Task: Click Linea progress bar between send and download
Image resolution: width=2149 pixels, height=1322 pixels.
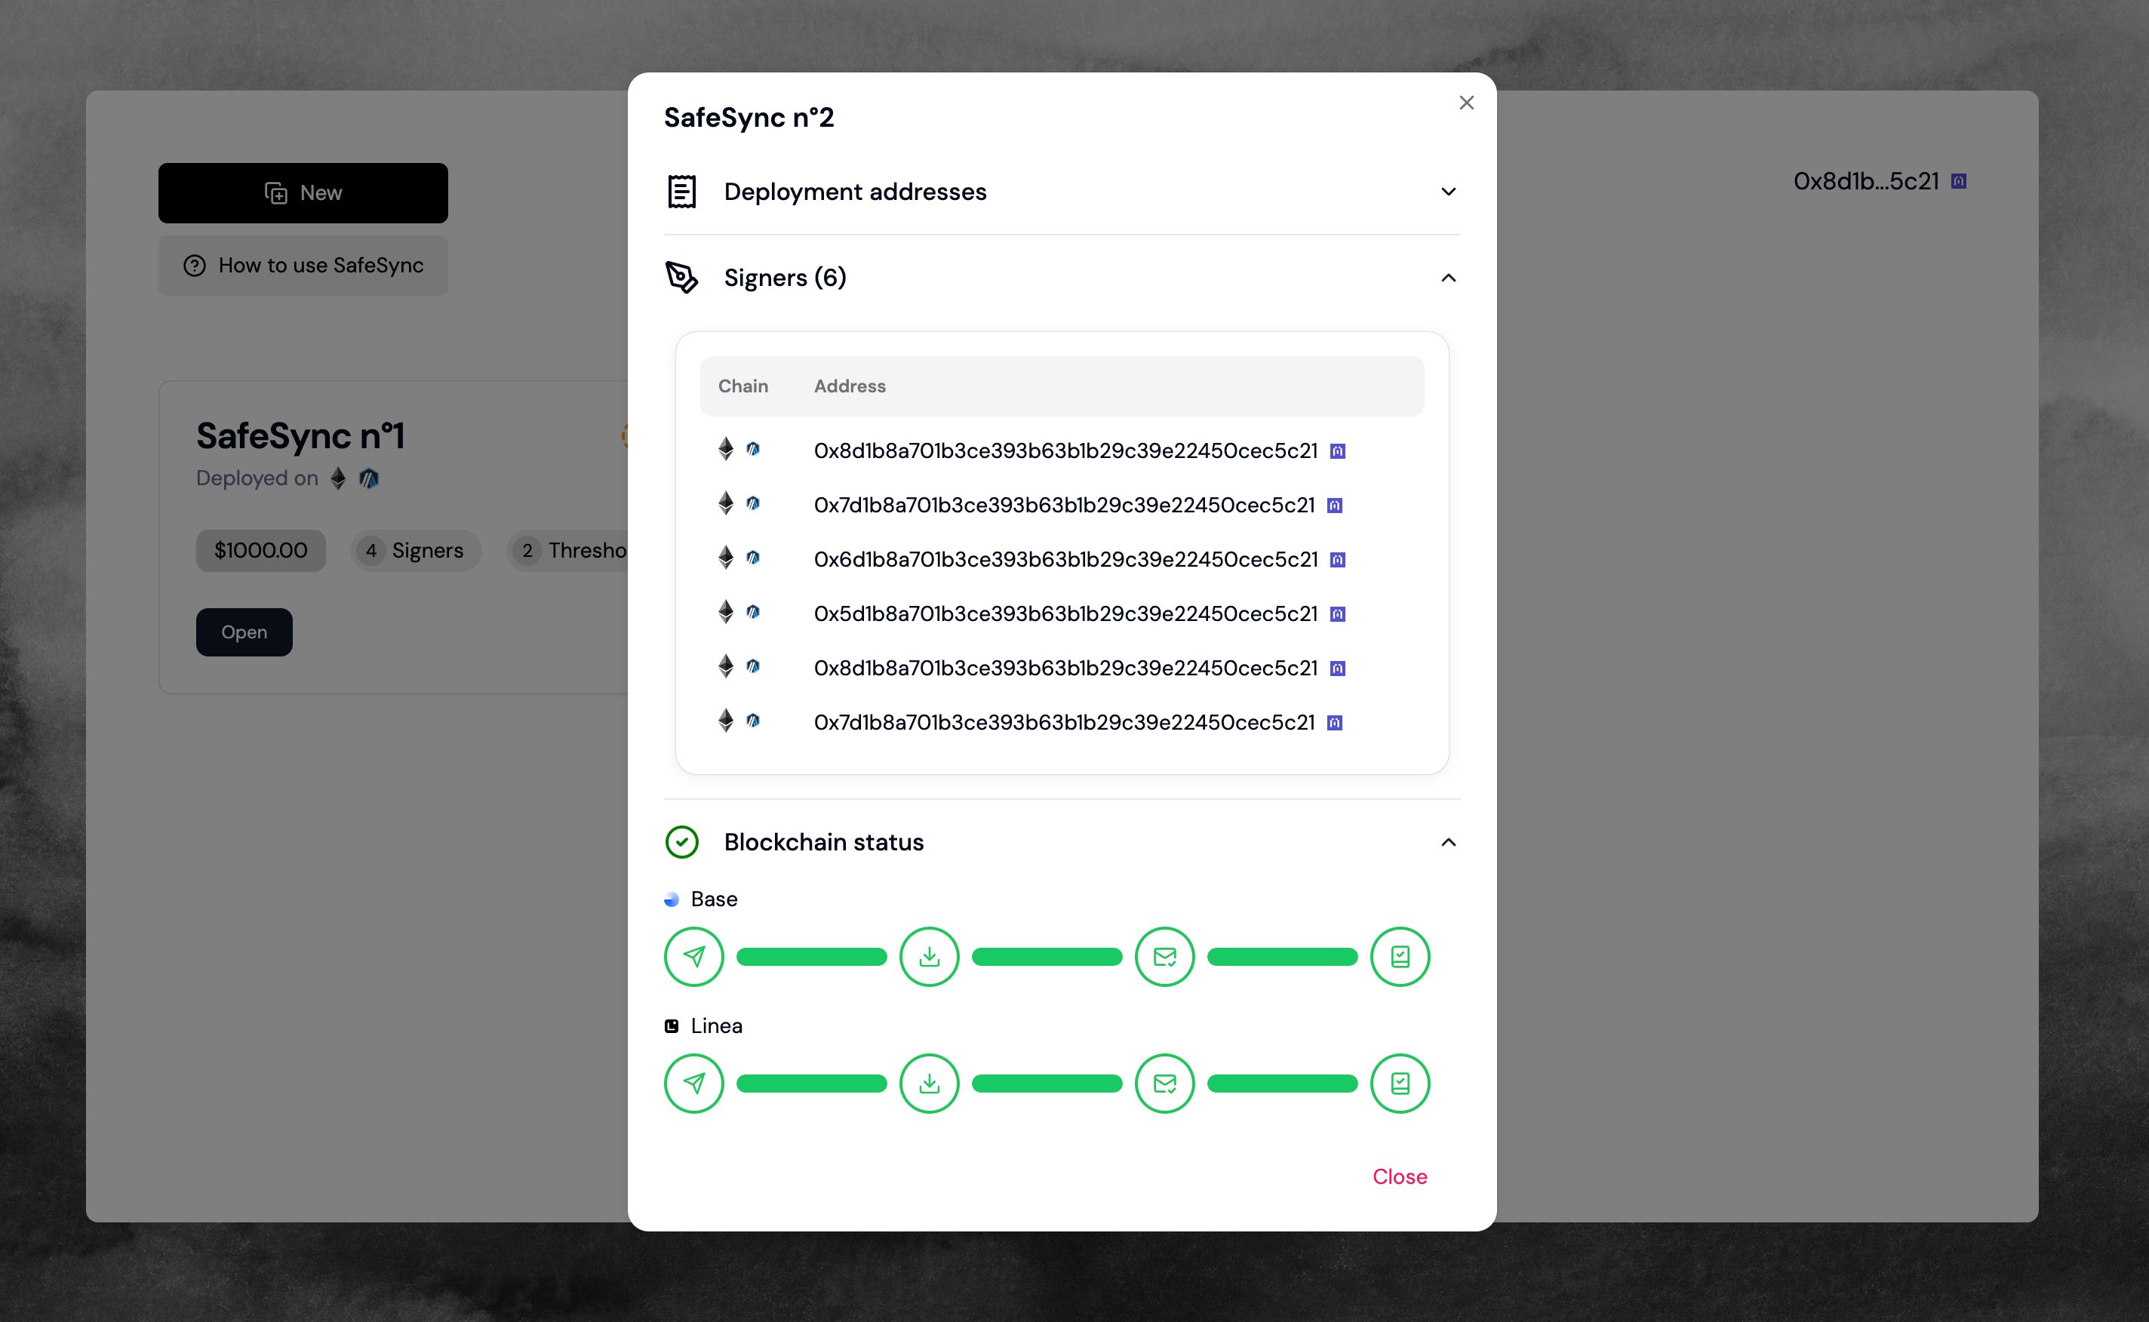Action: 811,1084
